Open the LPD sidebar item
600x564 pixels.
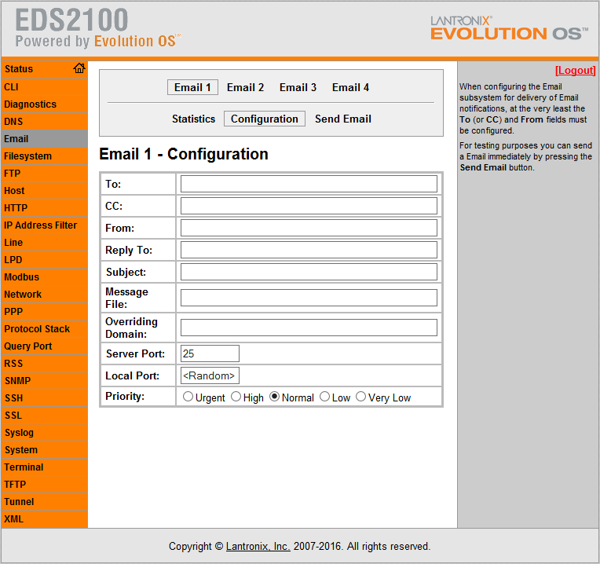tap(44, 260)
